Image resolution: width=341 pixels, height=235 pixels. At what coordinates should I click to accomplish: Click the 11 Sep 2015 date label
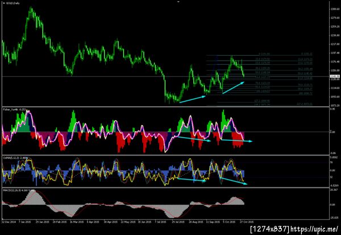[213, 222]
